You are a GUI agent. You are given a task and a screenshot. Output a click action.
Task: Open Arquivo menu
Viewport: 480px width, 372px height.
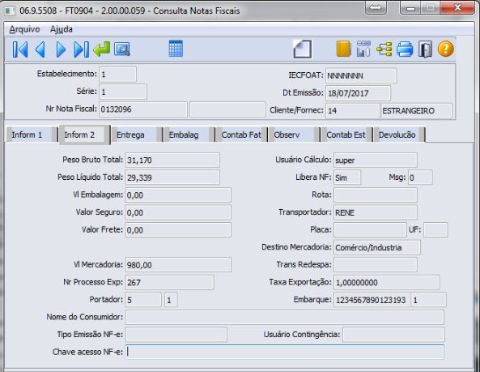[x=24, y=29]
